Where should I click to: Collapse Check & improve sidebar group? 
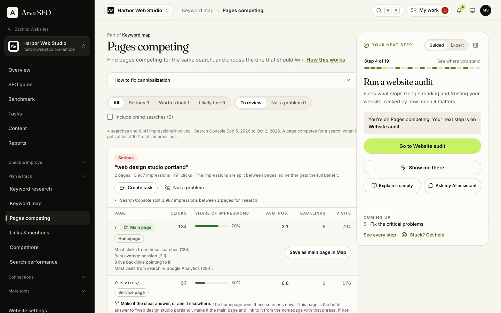47,162
